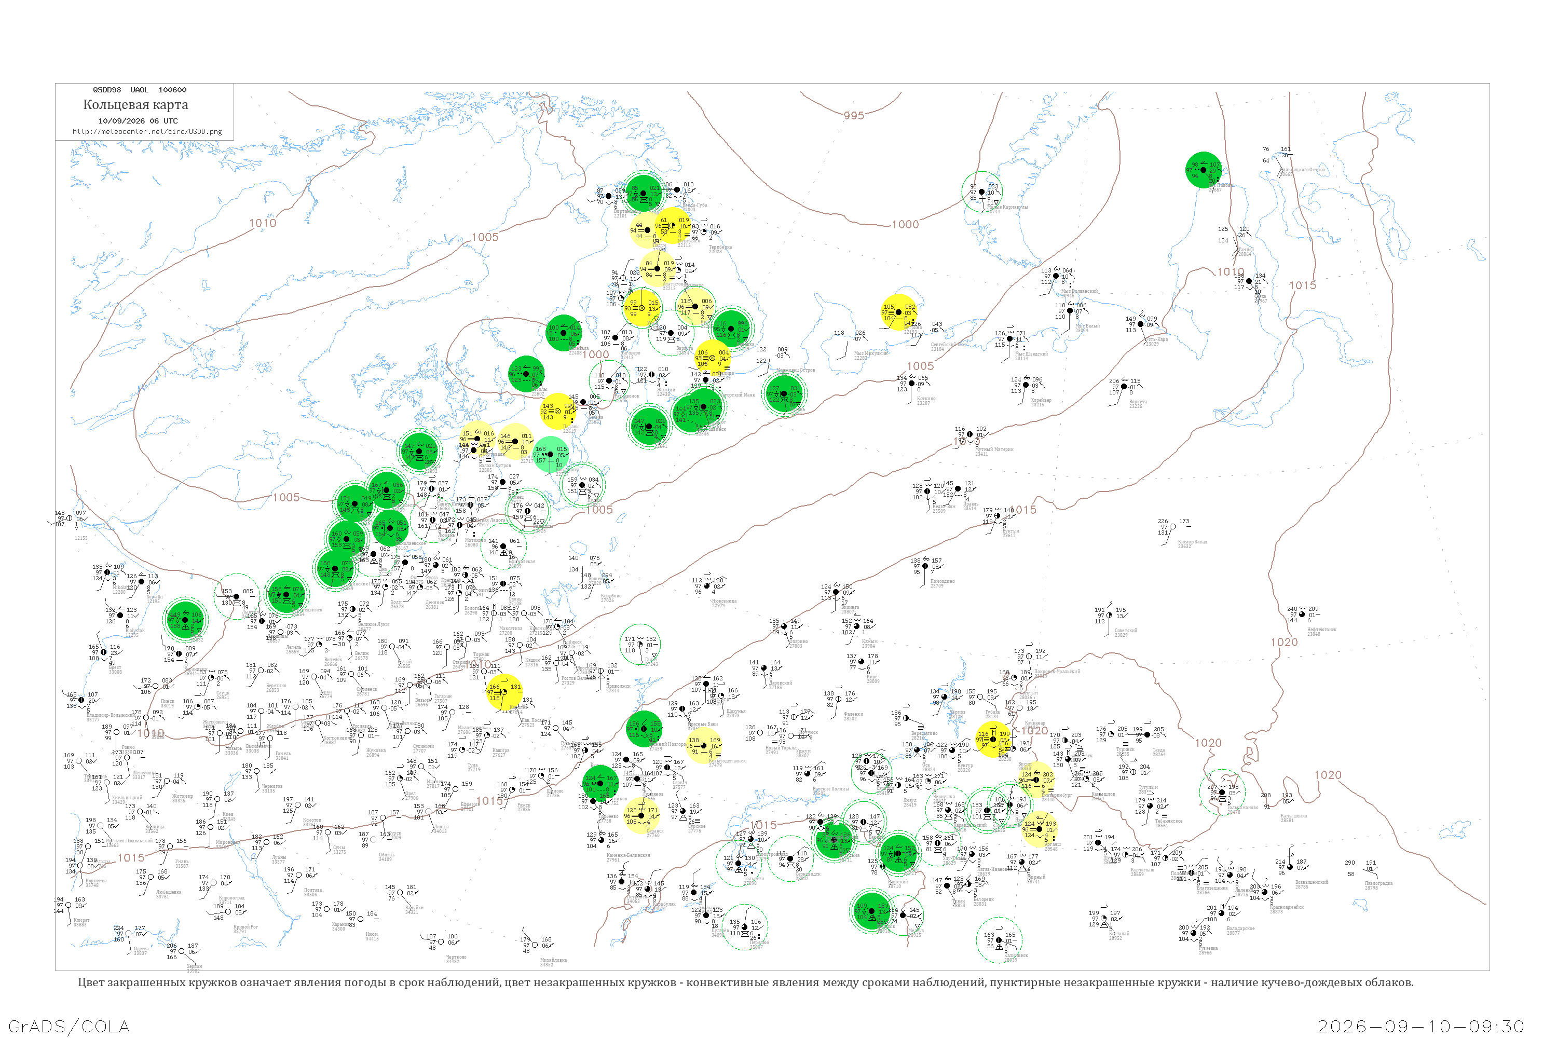Click the Екатеринбург pale yellow station circle
The width and height of the screenshot is (1557, 1038).
[1036, 780]
